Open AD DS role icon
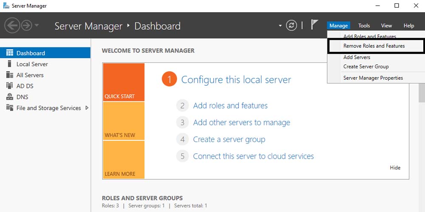The height and width of the screenshot is (212, 425). [9, 86]
